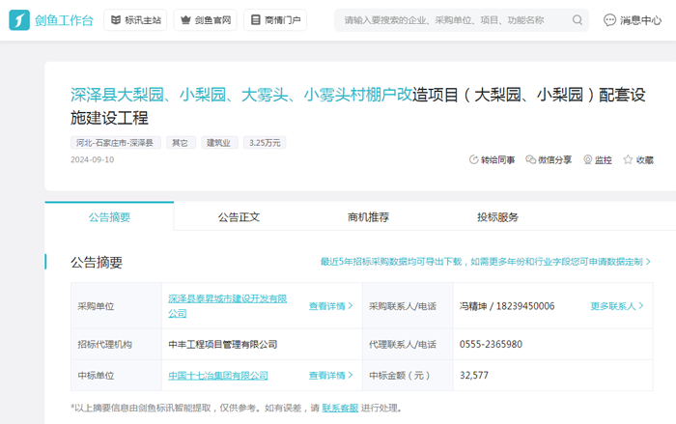Switch to the 公告正文 tab
The height and width of the screenshot is (424, 676).
(x=239, y=217)
